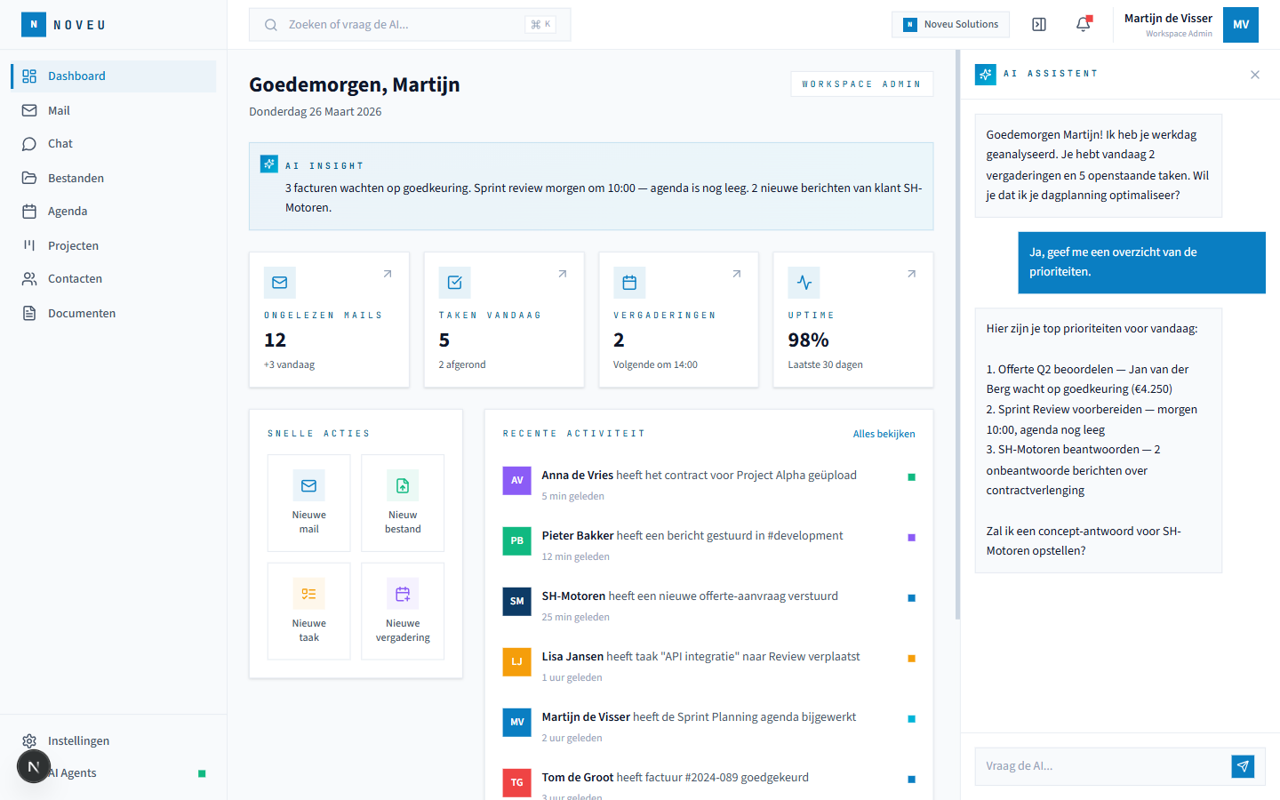Expand the Uptime card arrow
This screenshot has height=800, width=1280.
pyautogui.click(x=911, y=274)
